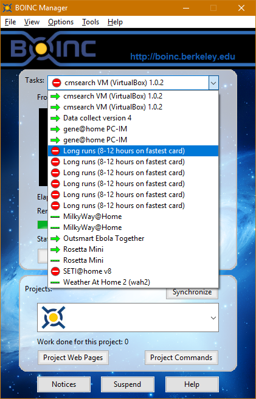Click BOINC Manager title bar icon

pos(7,8)
